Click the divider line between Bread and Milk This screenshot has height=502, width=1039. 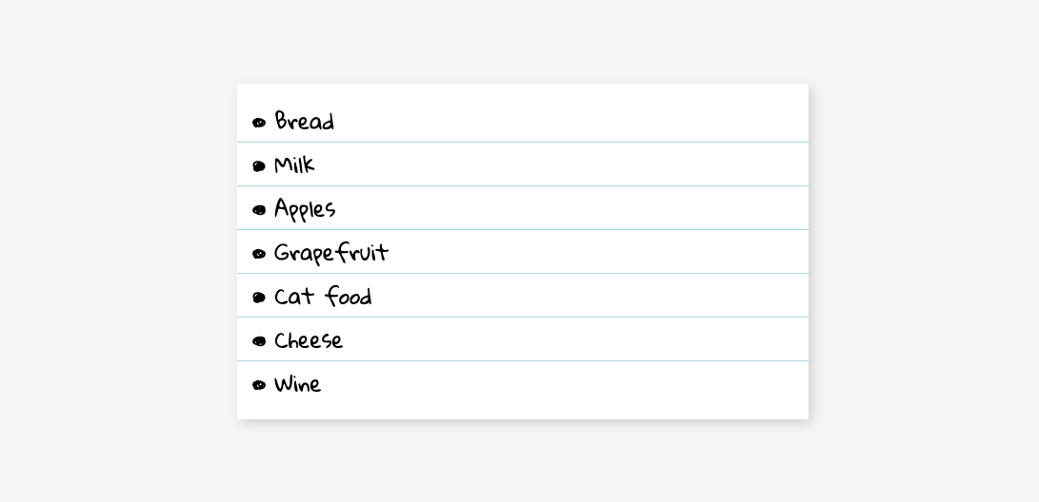pyautogui.click(x=523, y=143)
